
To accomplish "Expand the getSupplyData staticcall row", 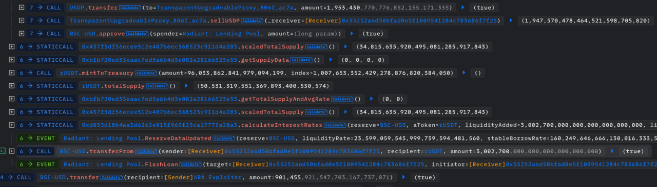I will 12,60.
